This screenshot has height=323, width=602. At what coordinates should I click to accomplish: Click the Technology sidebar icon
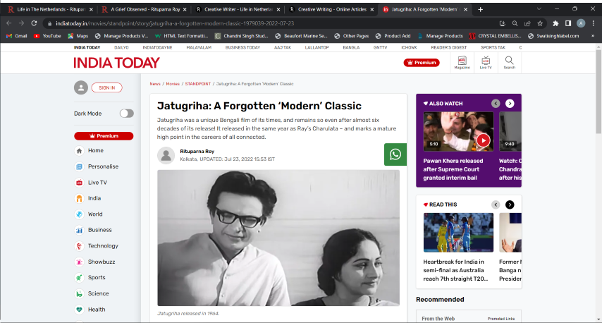pos(79,246)
